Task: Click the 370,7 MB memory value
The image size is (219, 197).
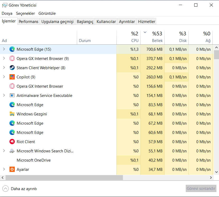Action: click(154, 58)
